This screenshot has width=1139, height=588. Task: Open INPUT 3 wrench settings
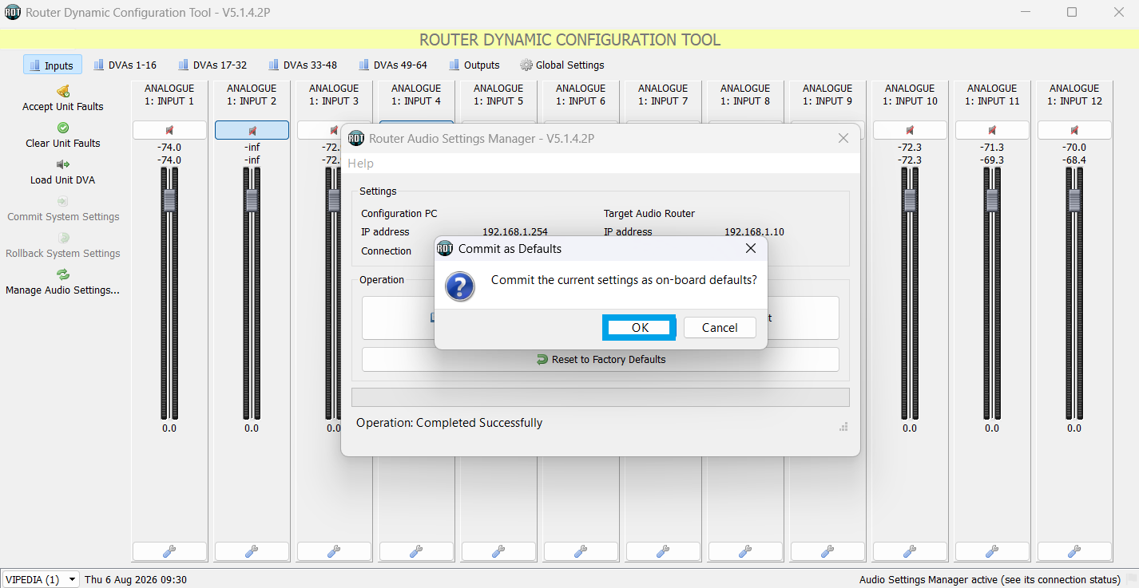pyautogui.click(x=334, y=551)
